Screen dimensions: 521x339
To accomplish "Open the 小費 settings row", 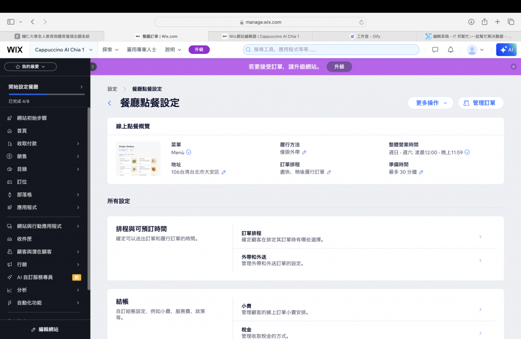I will point(364,309).
